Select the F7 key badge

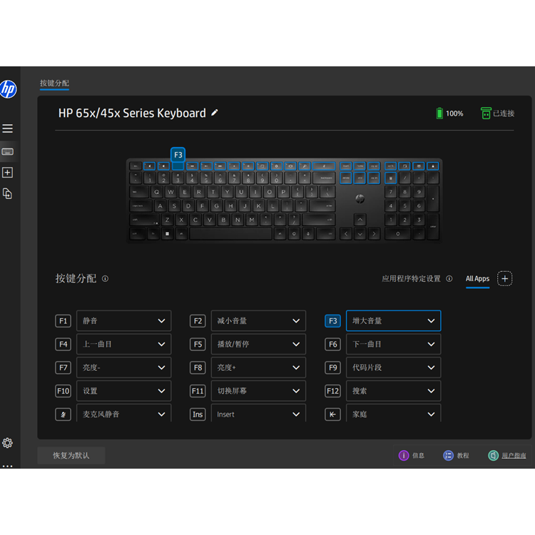pyautogui.click(x=63, y=367)
